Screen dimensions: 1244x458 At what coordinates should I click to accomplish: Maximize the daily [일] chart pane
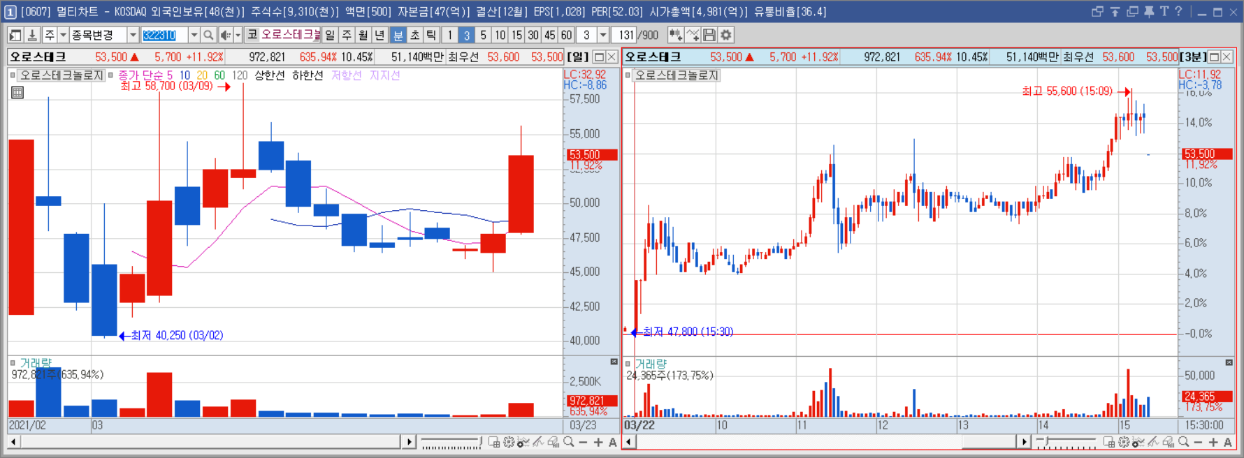(599, 57)
